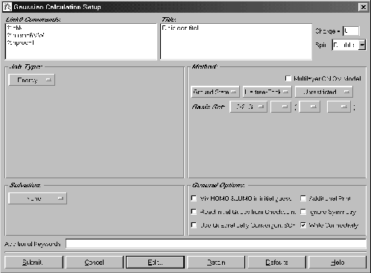Click the %mem line in Link0 Commands

(26, 35)
